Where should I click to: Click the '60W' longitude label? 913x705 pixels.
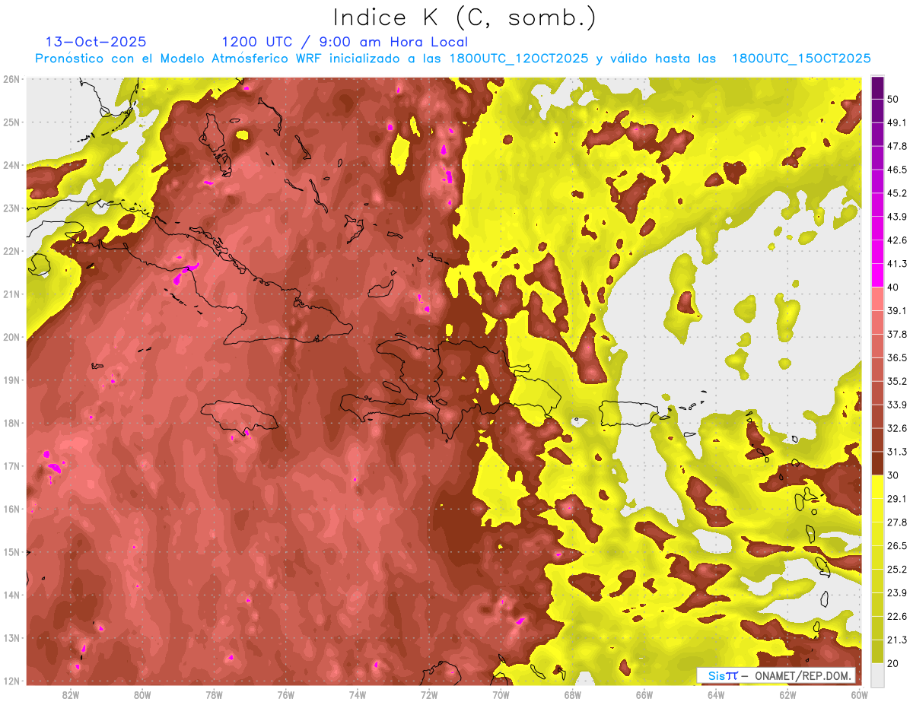860,694
